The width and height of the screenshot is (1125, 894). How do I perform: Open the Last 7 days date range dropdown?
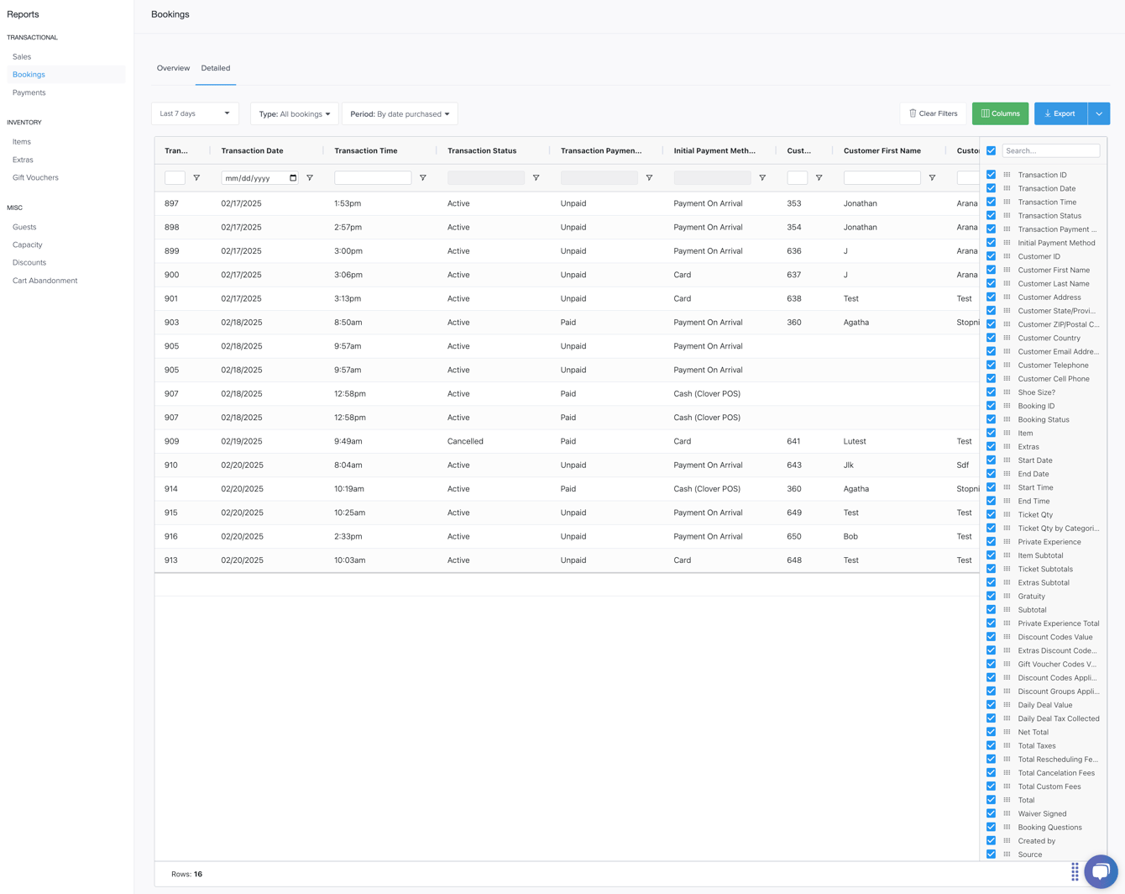coord(195,113)
